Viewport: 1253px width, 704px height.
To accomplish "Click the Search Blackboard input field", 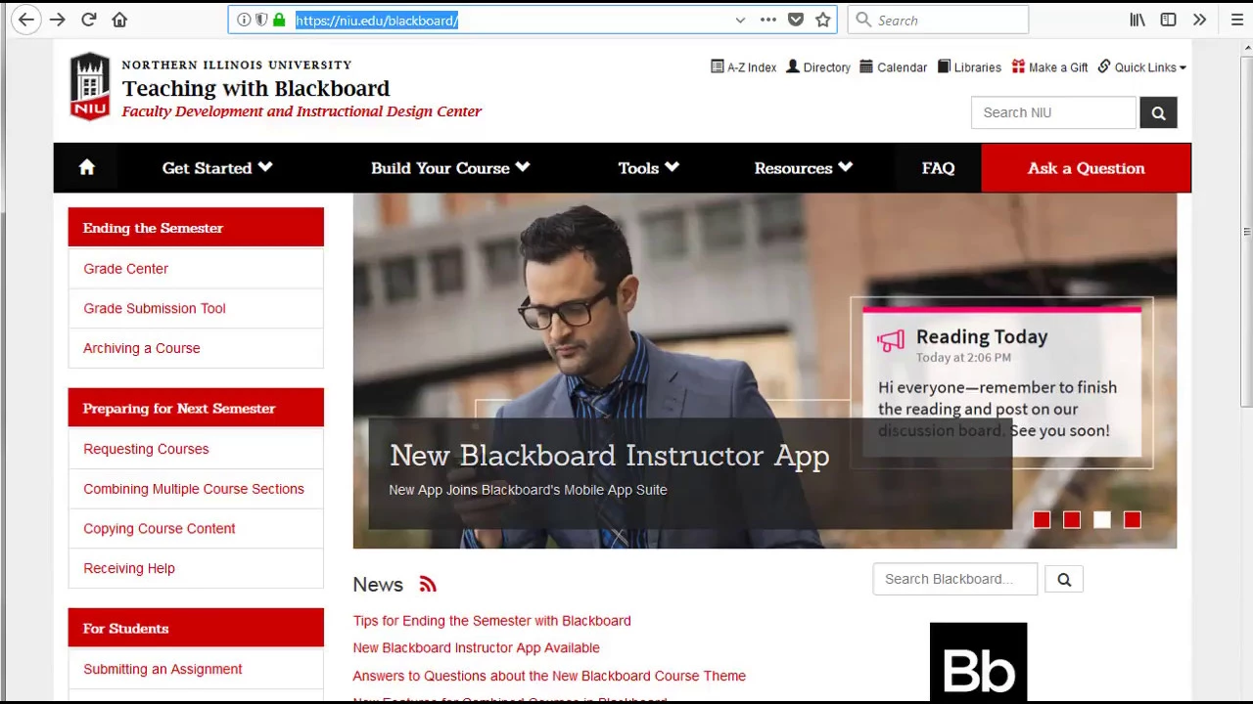I will [x=954, y=579].
